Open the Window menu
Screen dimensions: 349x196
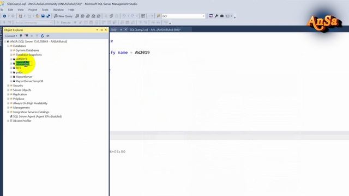pos(58,10)
